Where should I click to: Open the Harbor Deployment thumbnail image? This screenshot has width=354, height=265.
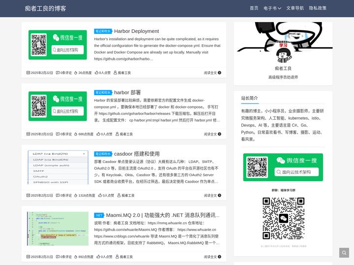pyautogui.click(x=58, y=45)
